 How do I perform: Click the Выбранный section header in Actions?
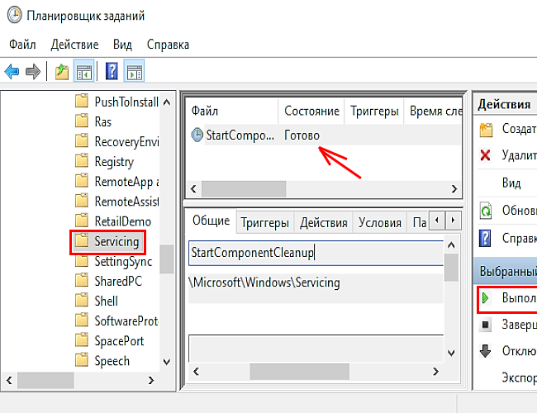(506, 271)
